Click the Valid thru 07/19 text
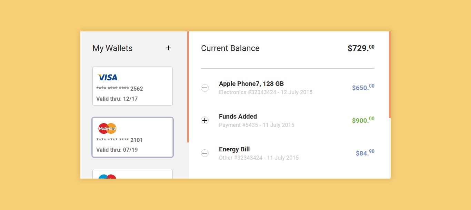The width and height of the screenshot is (471, 210). (117, 150)
